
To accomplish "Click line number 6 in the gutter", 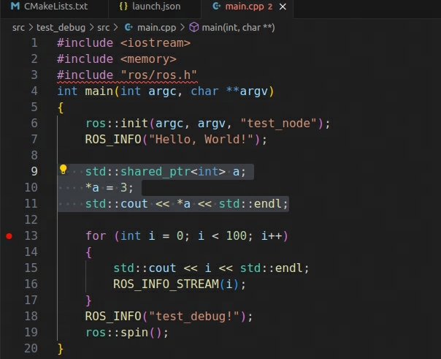I will [34, 123].
